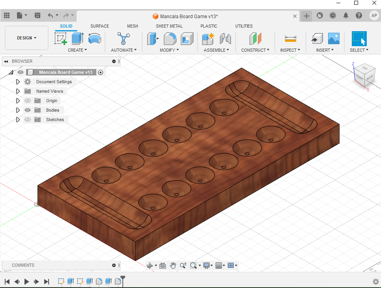Click the timeline play button

(26, 282)
